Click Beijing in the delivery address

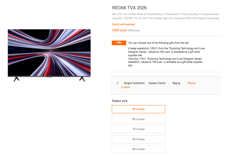[x=176, y=83]
